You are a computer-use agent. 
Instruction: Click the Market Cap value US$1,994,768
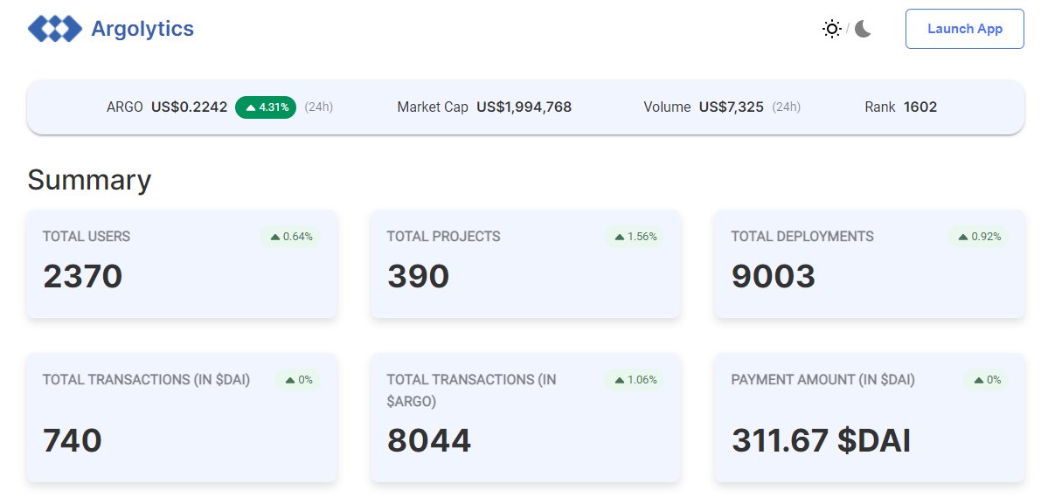click(x=524, y=107)
